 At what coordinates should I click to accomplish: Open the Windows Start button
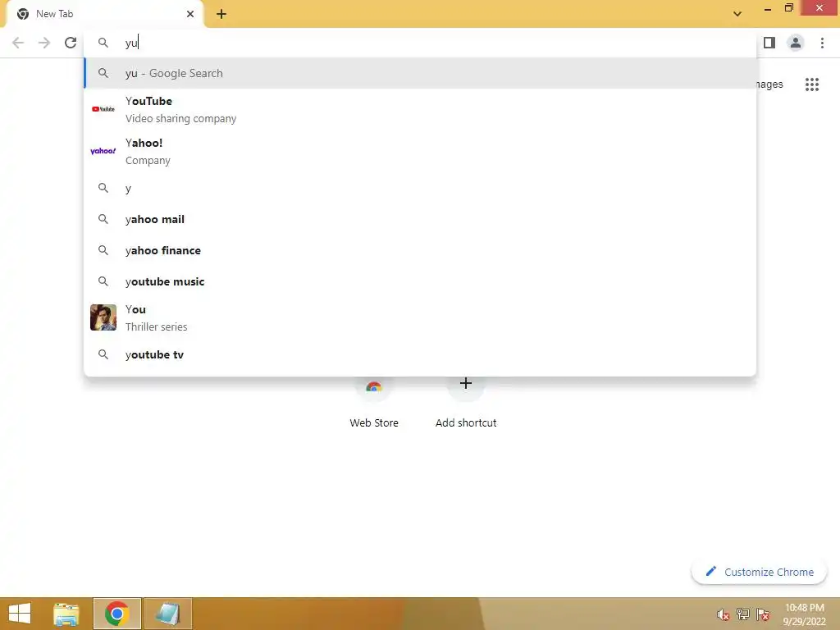point(20,614)
